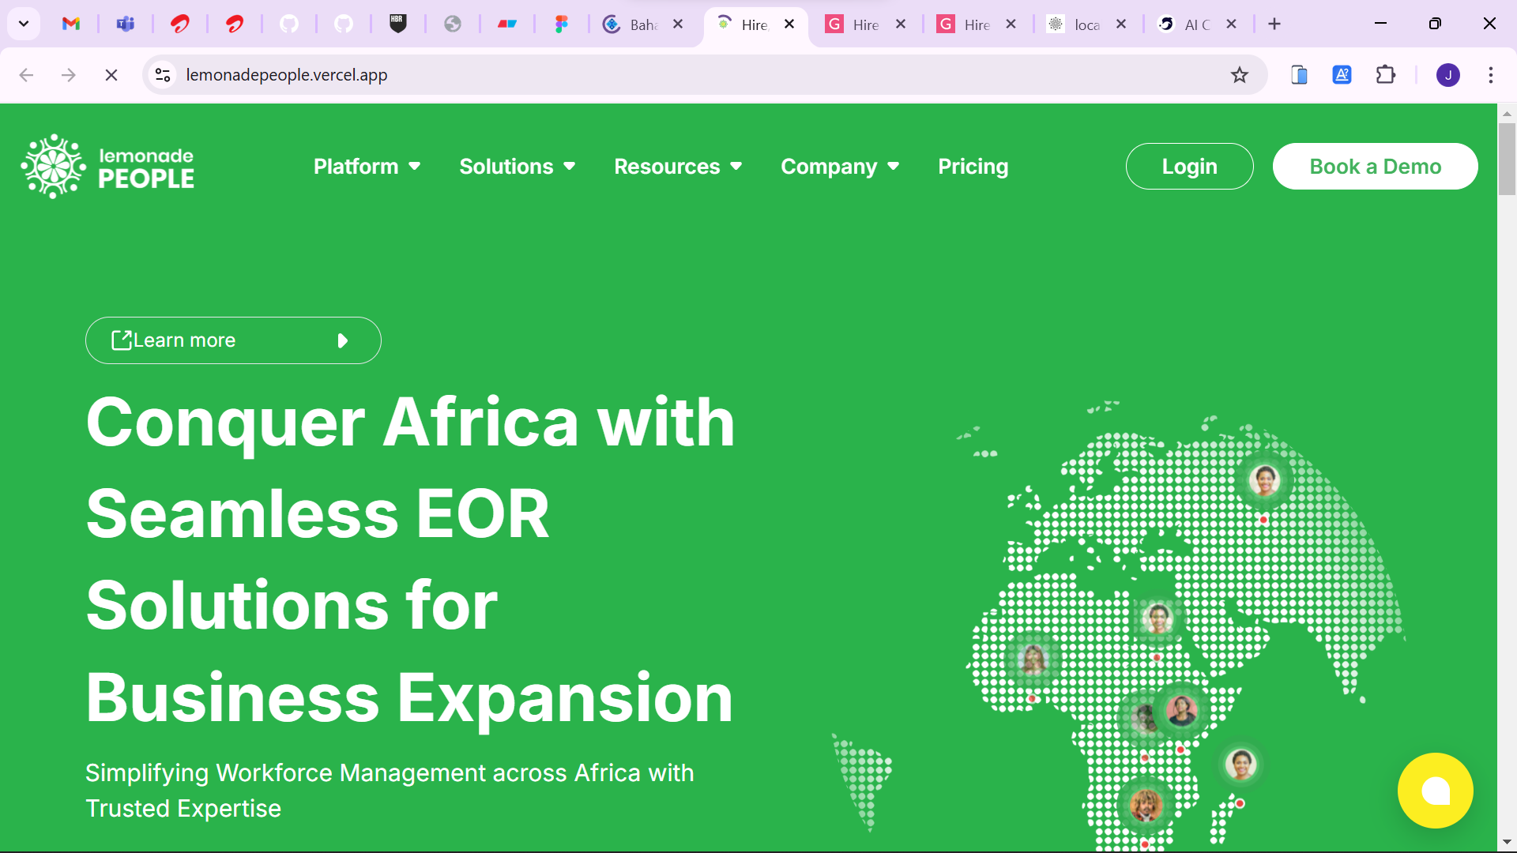Viewport: 1517px width, 853px height.
Task: Open the Gmail pinned tab
Action: (x=71, y=24)
